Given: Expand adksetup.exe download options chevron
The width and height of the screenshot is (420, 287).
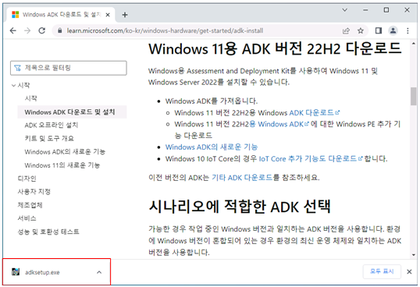Looking at the screenshot, I should point(99,272).
